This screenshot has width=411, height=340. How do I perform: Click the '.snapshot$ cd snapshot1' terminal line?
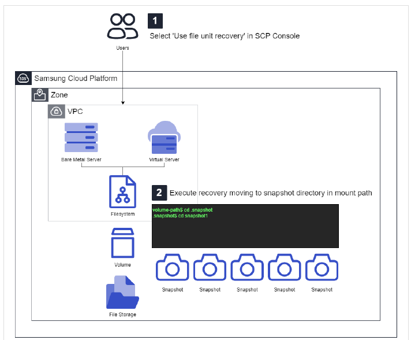(180, 216)
